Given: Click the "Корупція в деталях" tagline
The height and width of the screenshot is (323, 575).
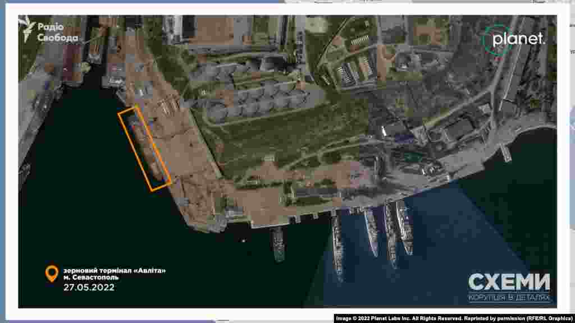Looking at the screenshot, I should [x=509, y=297].
